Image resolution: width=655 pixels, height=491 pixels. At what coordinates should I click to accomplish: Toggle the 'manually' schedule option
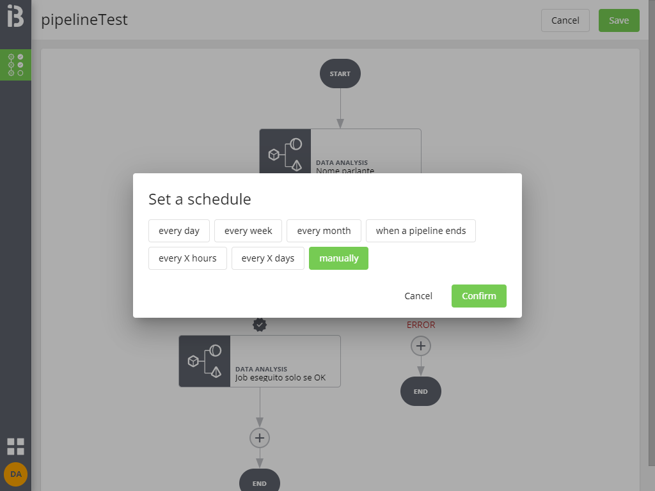pyautogui.click(x=338, y=258)
